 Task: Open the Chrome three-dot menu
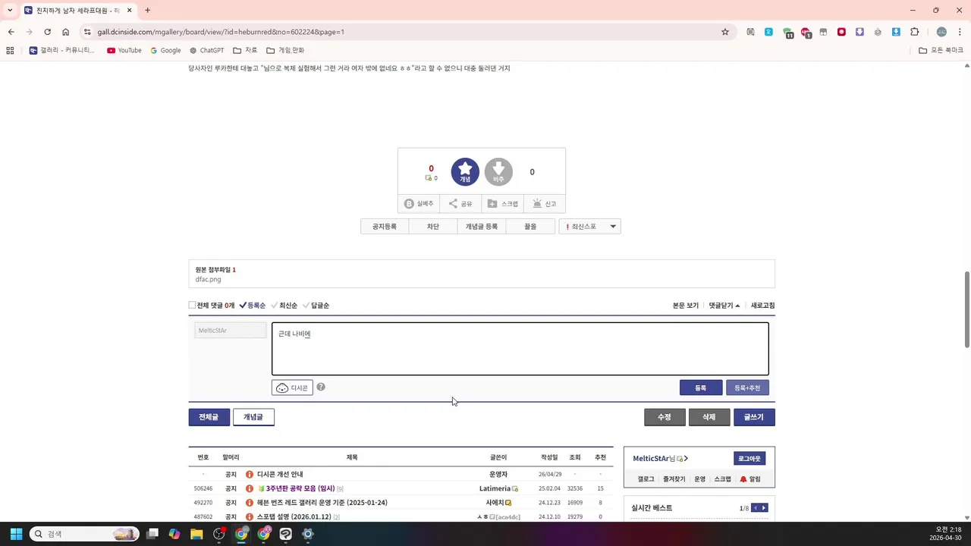959,32
